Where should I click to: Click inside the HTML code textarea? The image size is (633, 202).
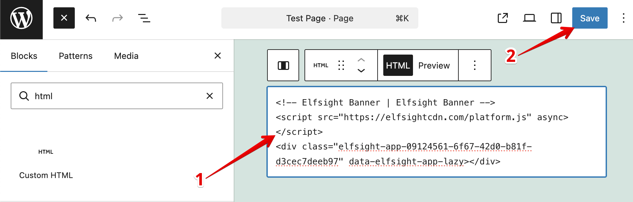coord(437,132)
